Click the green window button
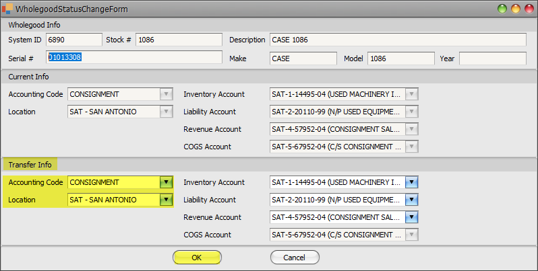 [x=502, y=9]
